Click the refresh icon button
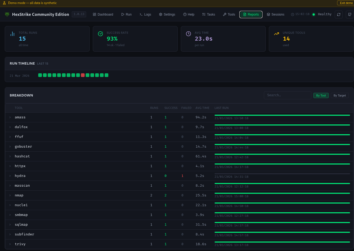The width and height of the screenshot is (354, 251). coord(339,15)
